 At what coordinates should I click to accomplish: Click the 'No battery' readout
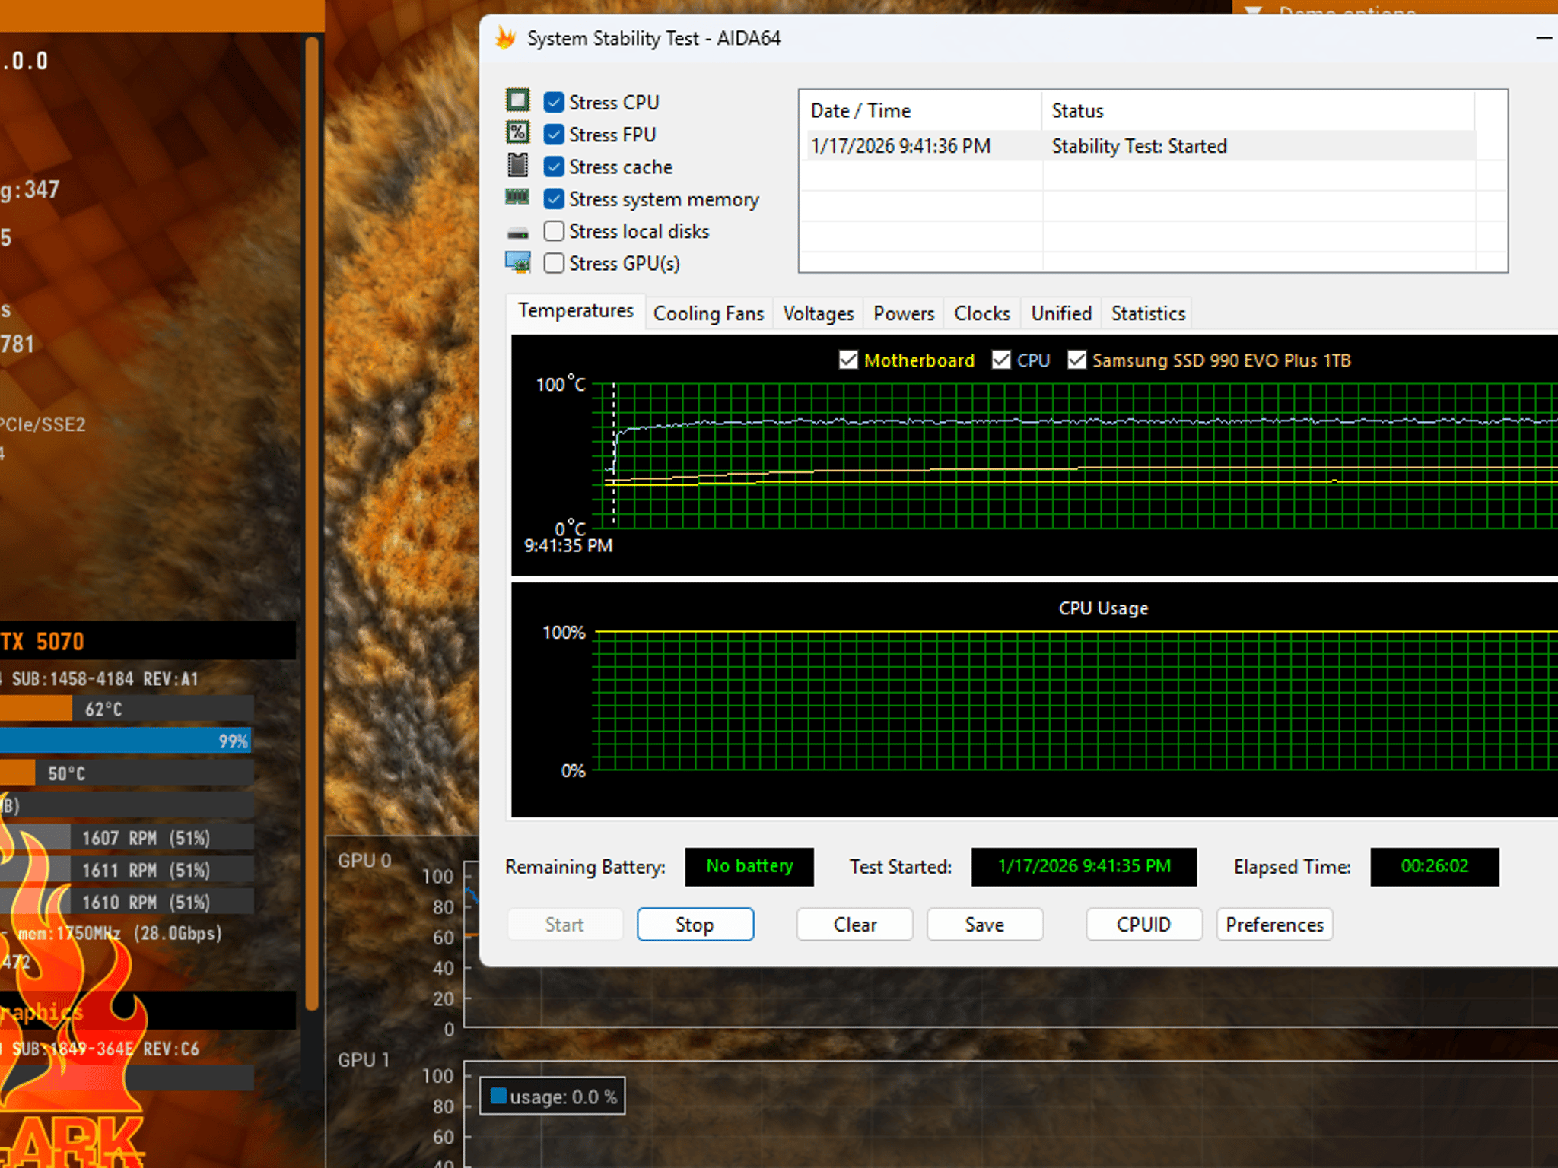[749, 867]
